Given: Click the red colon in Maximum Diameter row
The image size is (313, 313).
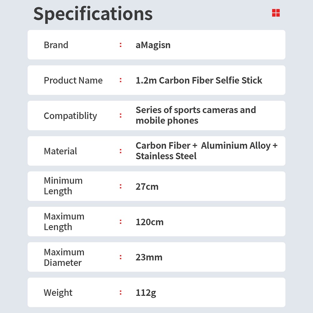Looking at the screenshot, I should point(121,257).
